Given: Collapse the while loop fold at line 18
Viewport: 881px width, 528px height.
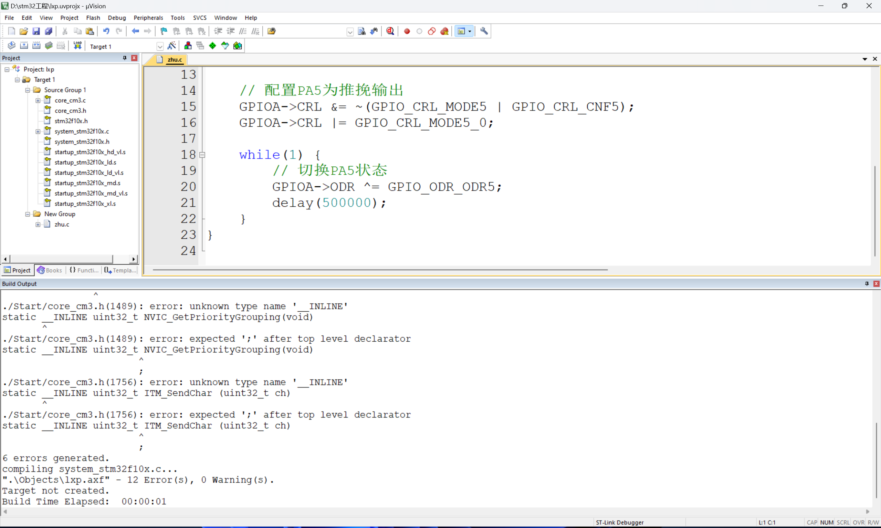Looking at the screenshot, I should (202, 155).
